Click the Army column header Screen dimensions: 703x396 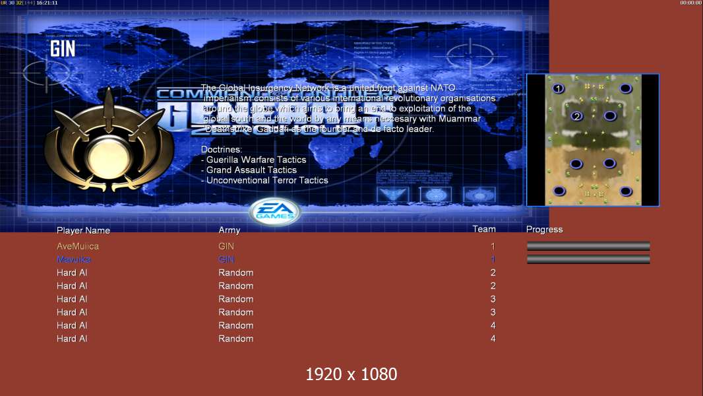point(229,230)
